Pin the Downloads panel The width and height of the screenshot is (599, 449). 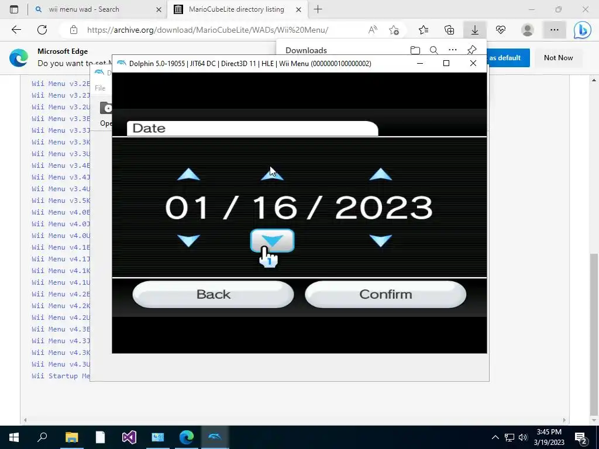(x=472, y=50)
